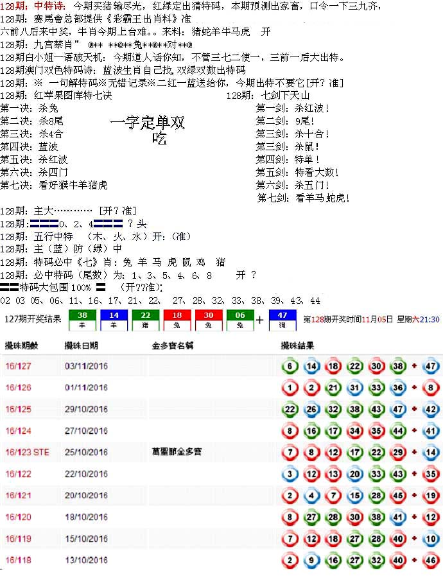
Task: Click the 128期：主大 line
Action: pyautogui.click(x=68, y=211)
